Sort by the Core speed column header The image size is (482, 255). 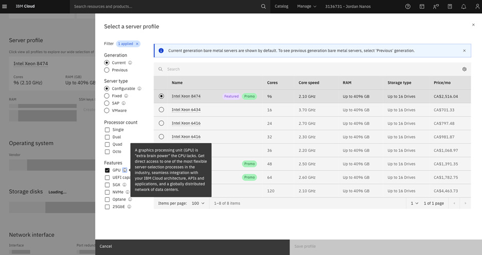coord(308,83)
